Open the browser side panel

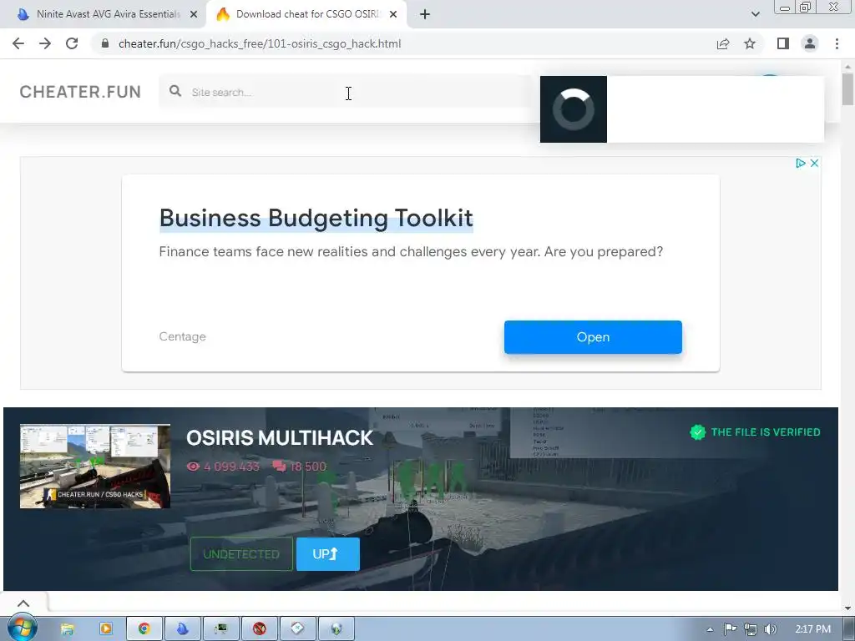[783, 43]
